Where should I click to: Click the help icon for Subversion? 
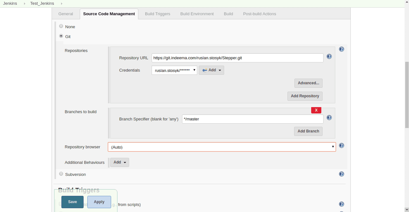click(x=341, y=174)
